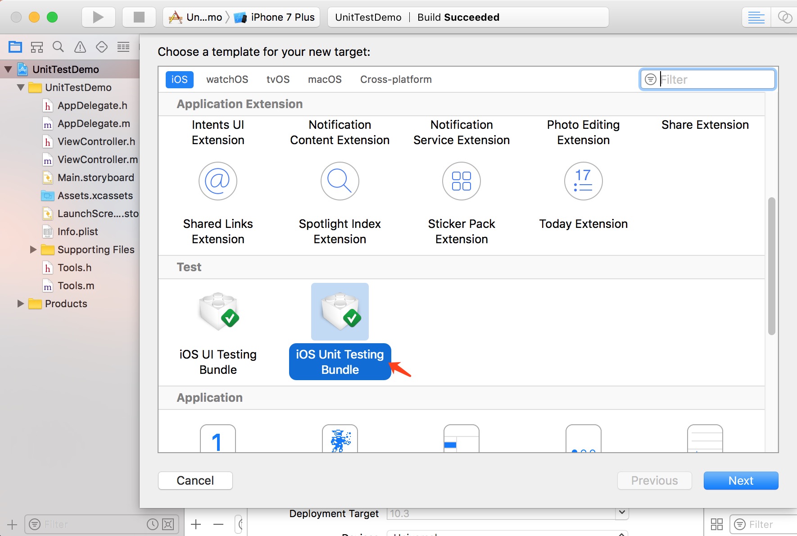Open the iPhone 7 Plus device selector

(274, 17)
